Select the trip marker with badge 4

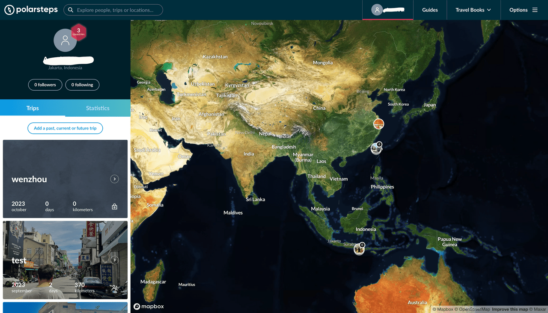click(x=376, y=148)
